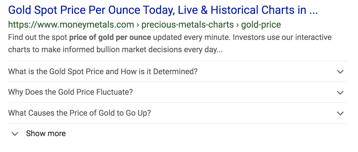Image resolution: width=358 pixels, height=152 pixels.
Task: Click bold "price of gold per ounce" snippet text
Action: pyautogui.click(x=110, y=38)
